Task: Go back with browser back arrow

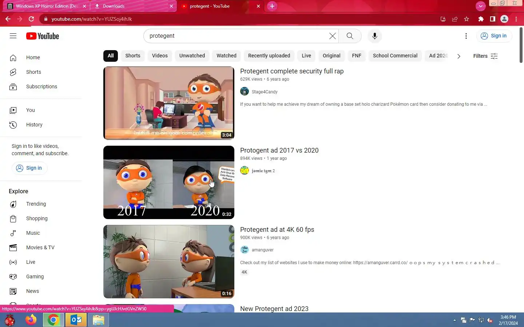Action: pyautogui.click(x=8, y=19)
